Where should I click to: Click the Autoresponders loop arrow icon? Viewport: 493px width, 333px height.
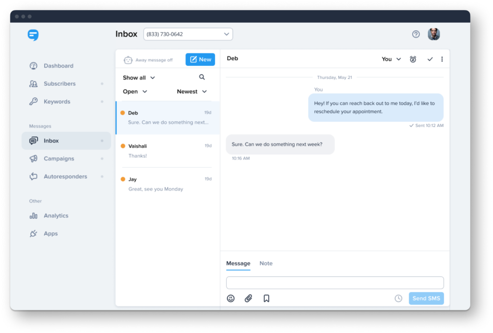coord(33,177)
